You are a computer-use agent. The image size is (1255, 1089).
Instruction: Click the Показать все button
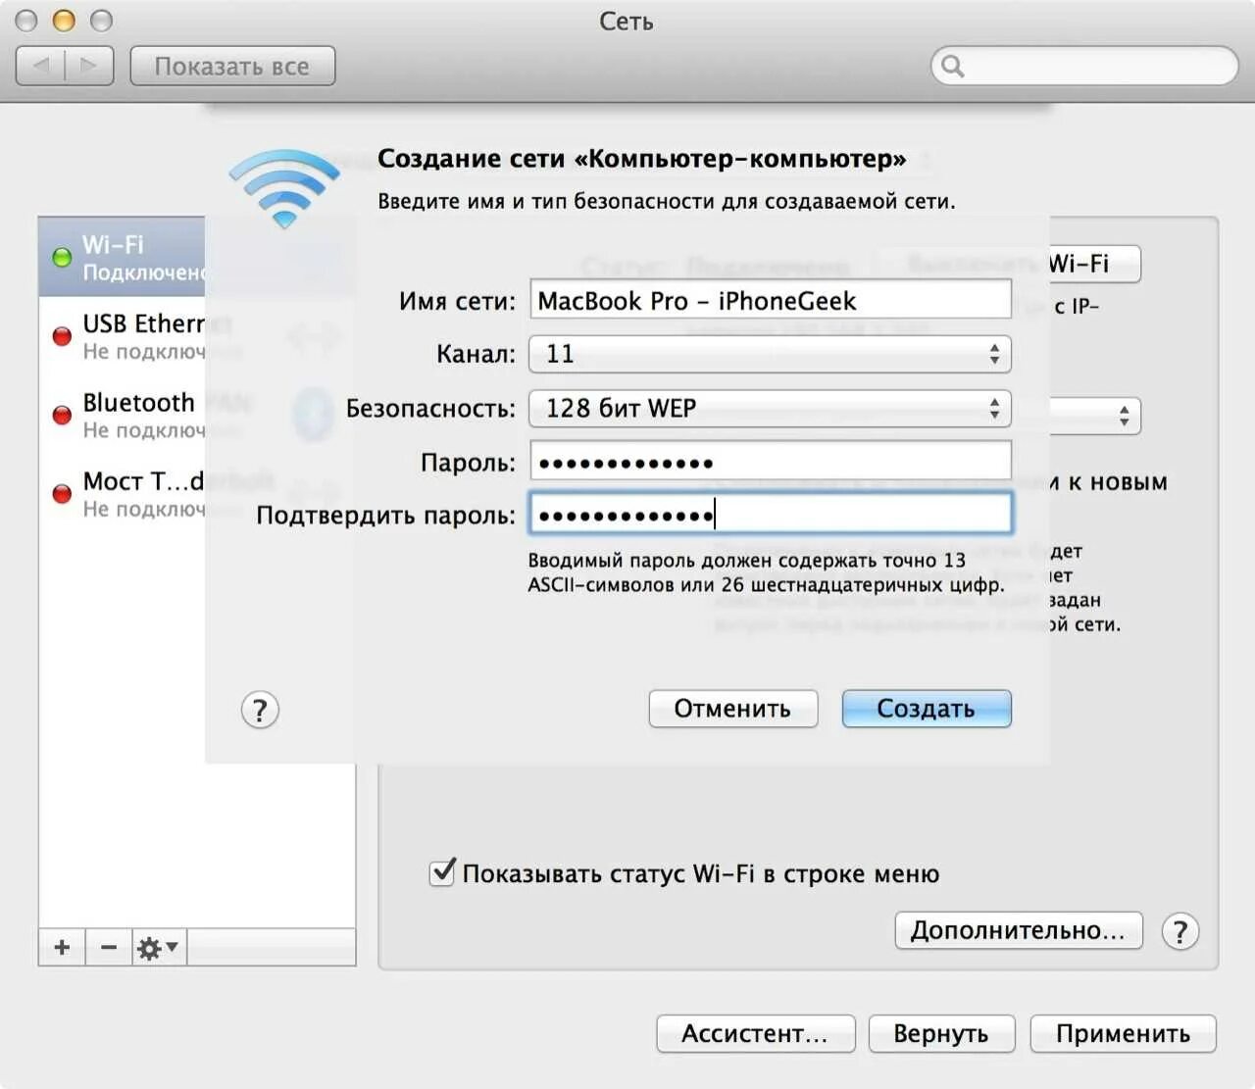click(232, 66)
